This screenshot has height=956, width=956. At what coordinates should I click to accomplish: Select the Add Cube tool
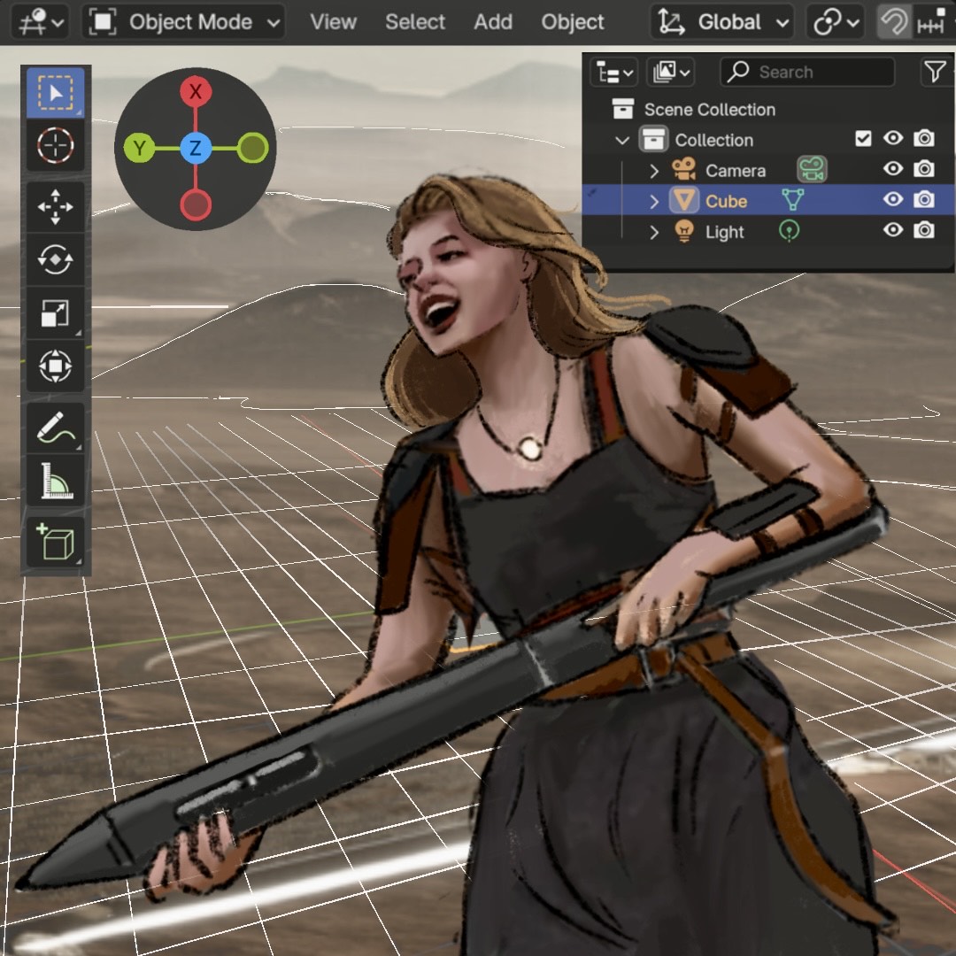(x=56, y=543)
